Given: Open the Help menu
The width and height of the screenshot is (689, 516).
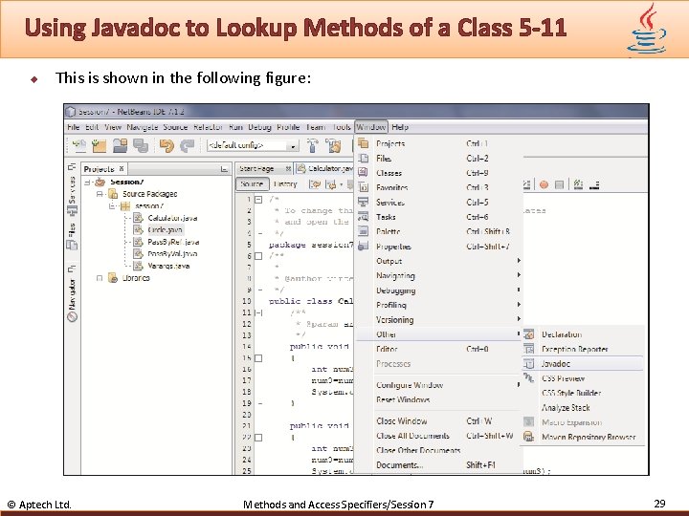Looking at the screenshot, I should click(400, 127).
